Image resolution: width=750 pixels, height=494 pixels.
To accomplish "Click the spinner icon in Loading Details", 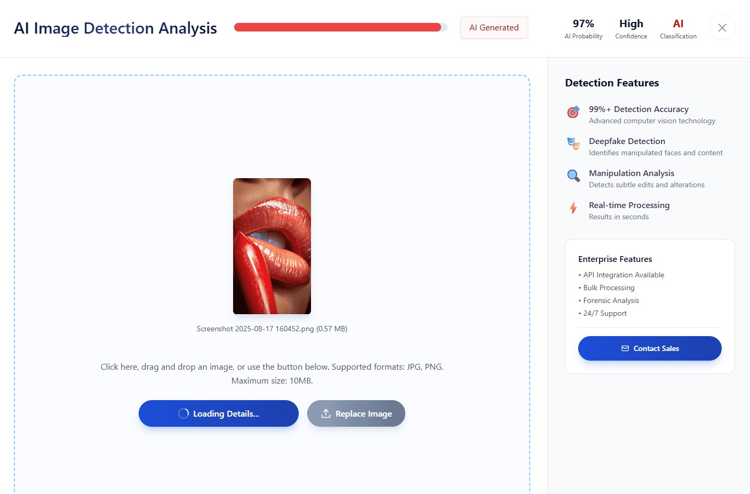I will point(183,413).
